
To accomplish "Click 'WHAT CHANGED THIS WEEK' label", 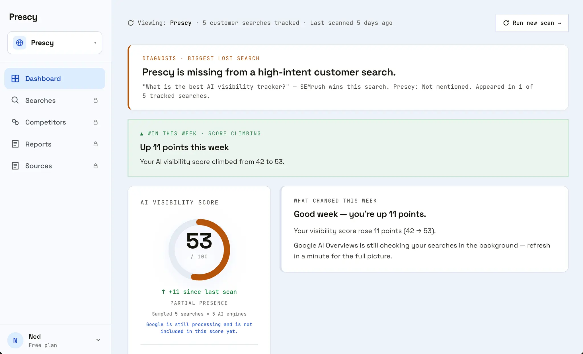I will click(x=335, y=201).
